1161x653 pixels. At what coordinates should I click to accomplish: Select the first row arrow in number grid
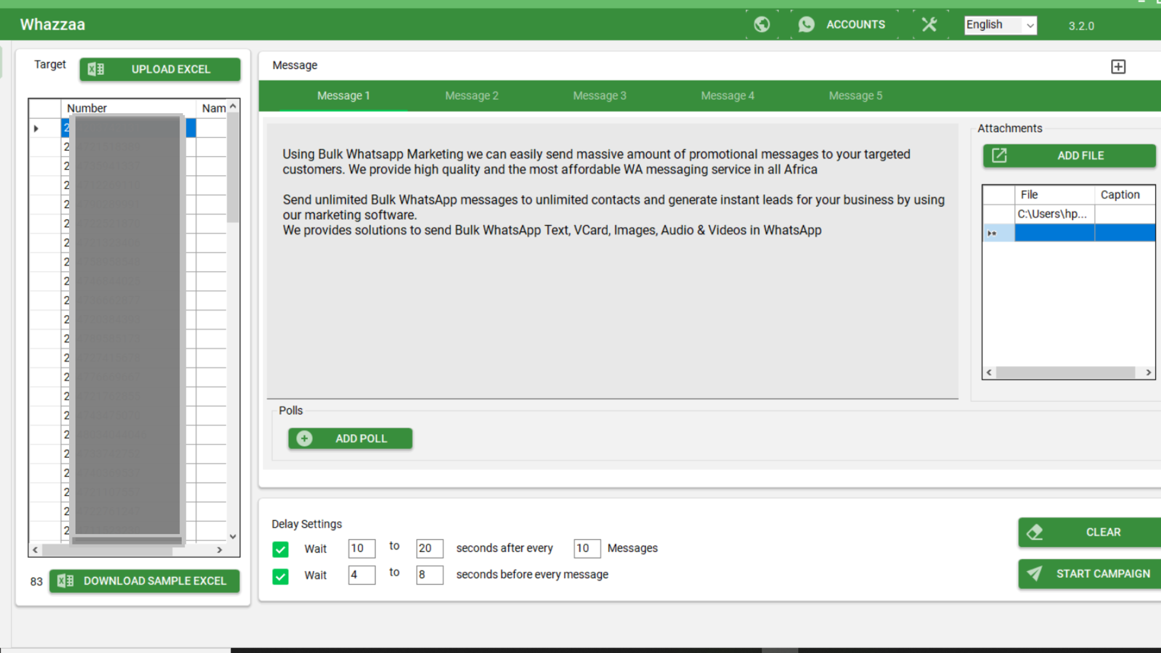36,128
